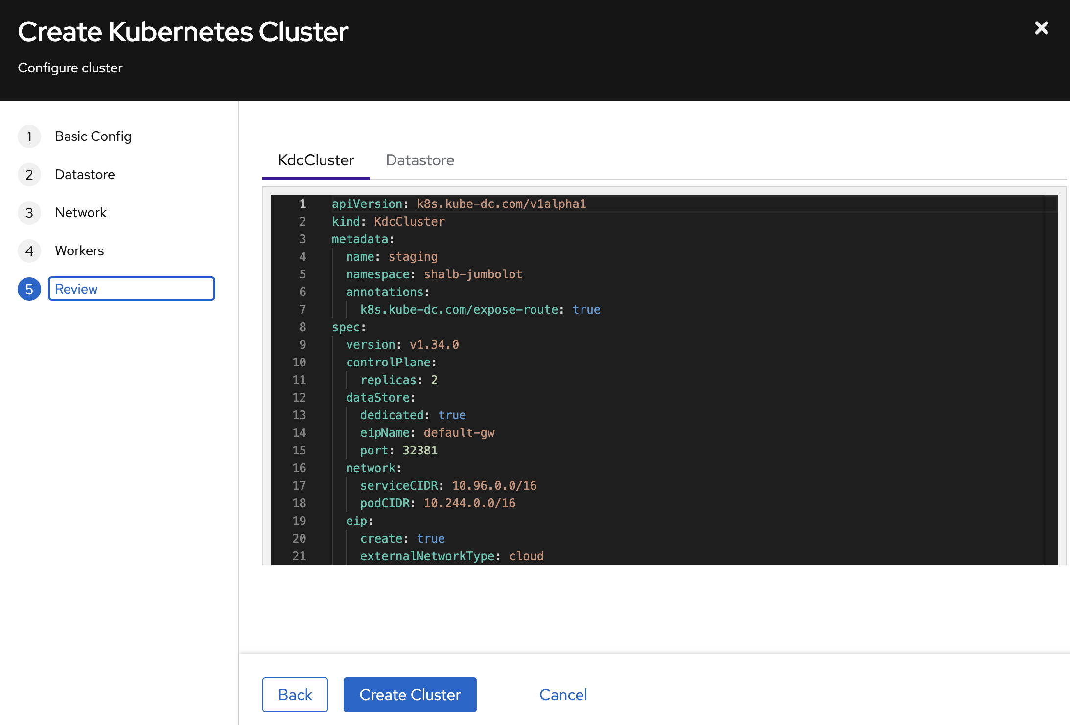This screenshot has width=1070, height=725.
Task: Click step 3 number circle
Action: pos(29,213)
